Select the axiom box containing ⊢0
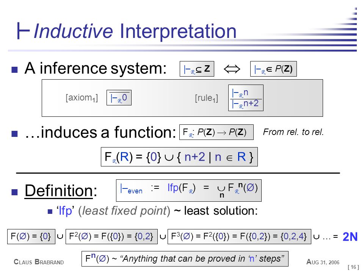This screenshot has width=364, height=273. pos(119,97)
